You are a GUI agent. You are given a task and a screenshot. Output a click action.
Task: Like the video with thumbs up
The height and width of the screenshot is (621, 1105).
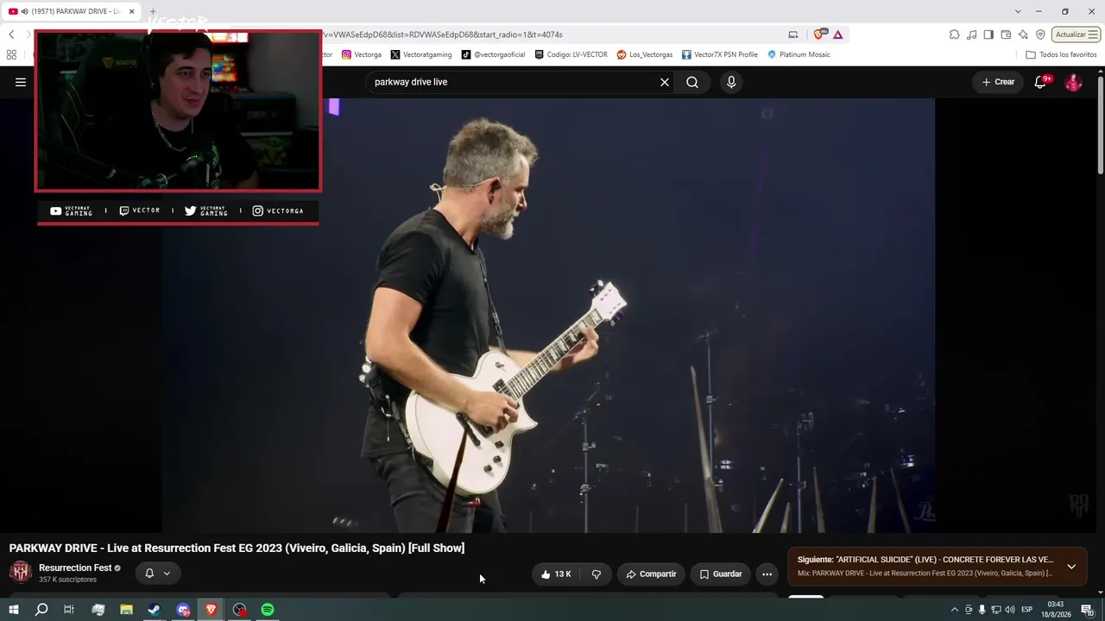tap(556, 574)
